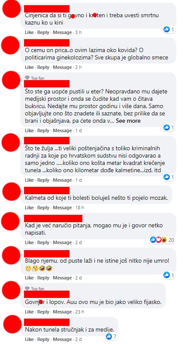The height and width of the screenshot is (344, 190).
Task: Click the Top fan badge above the Govnjar comment
Action: pos(35,288)
